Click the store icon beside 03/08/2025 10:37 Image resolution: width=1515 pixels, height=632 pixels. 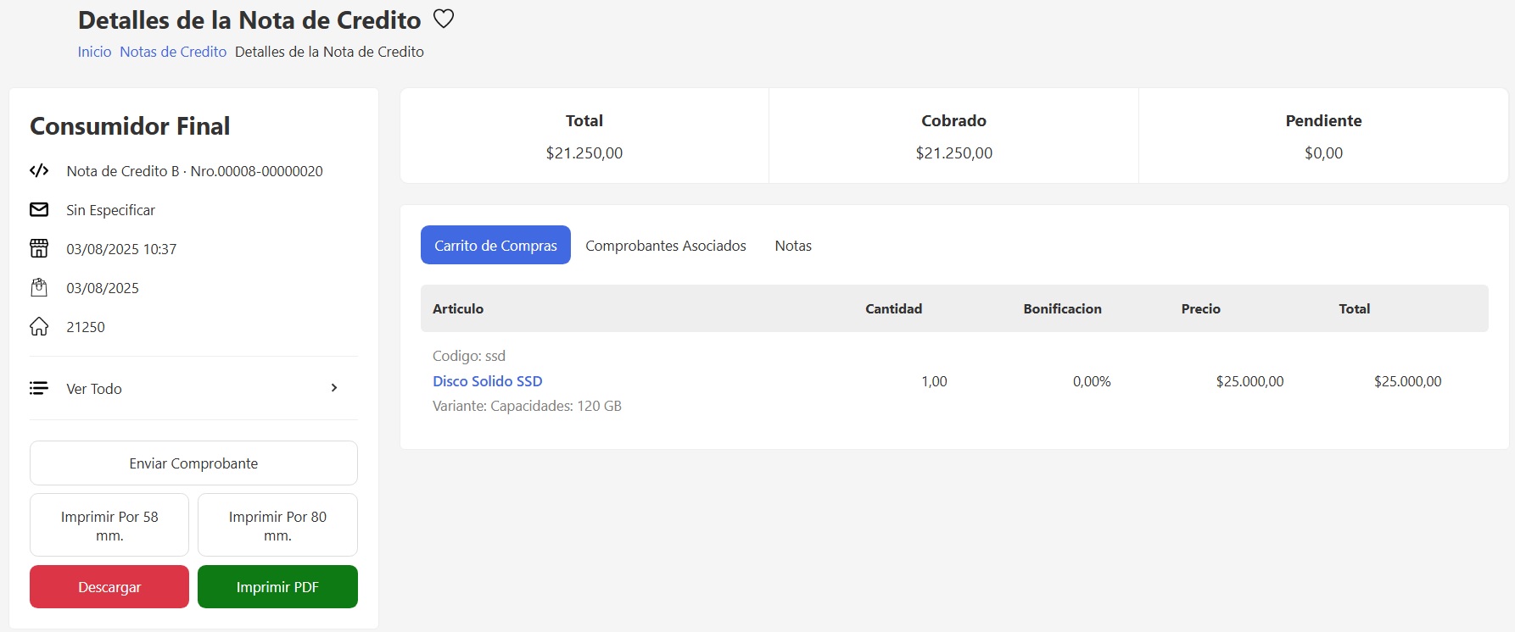pos(39,248)
